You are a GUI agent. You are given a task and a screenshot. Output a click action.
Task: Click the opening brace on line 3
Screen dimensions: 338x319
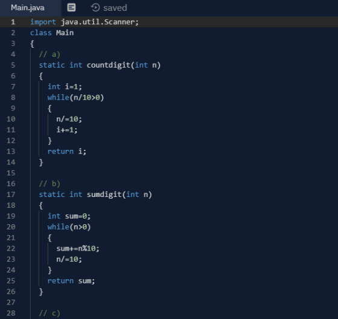(32, 44)
